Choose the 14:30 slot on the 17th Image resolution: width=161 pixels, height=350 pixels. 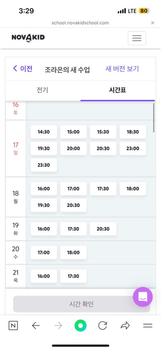point(43,132)
